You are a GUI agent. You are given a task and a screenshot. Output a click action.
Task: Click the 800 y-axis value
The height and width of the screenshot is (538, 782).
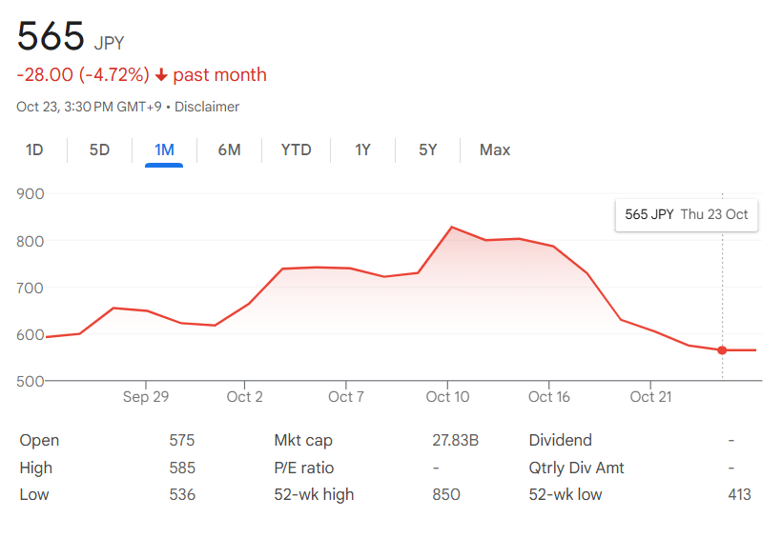30,242
